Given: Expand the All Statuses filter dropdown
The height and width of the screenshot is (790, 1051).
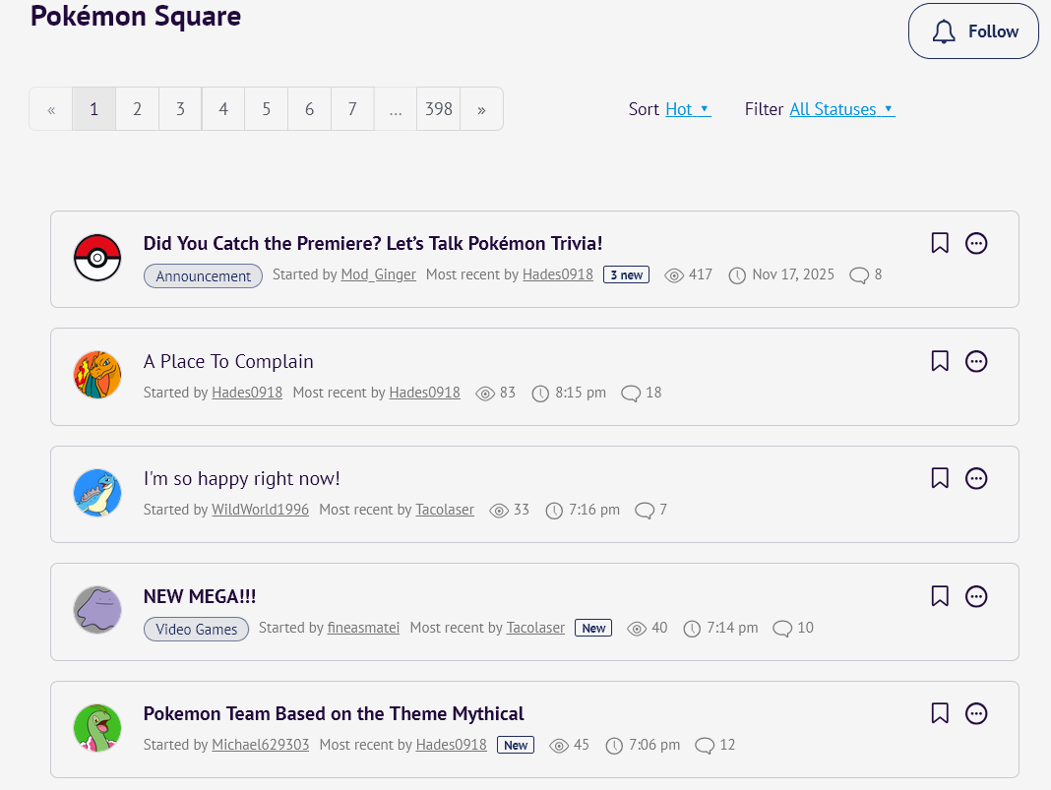Looking at the screenshot, I should [x=841, y=109].
